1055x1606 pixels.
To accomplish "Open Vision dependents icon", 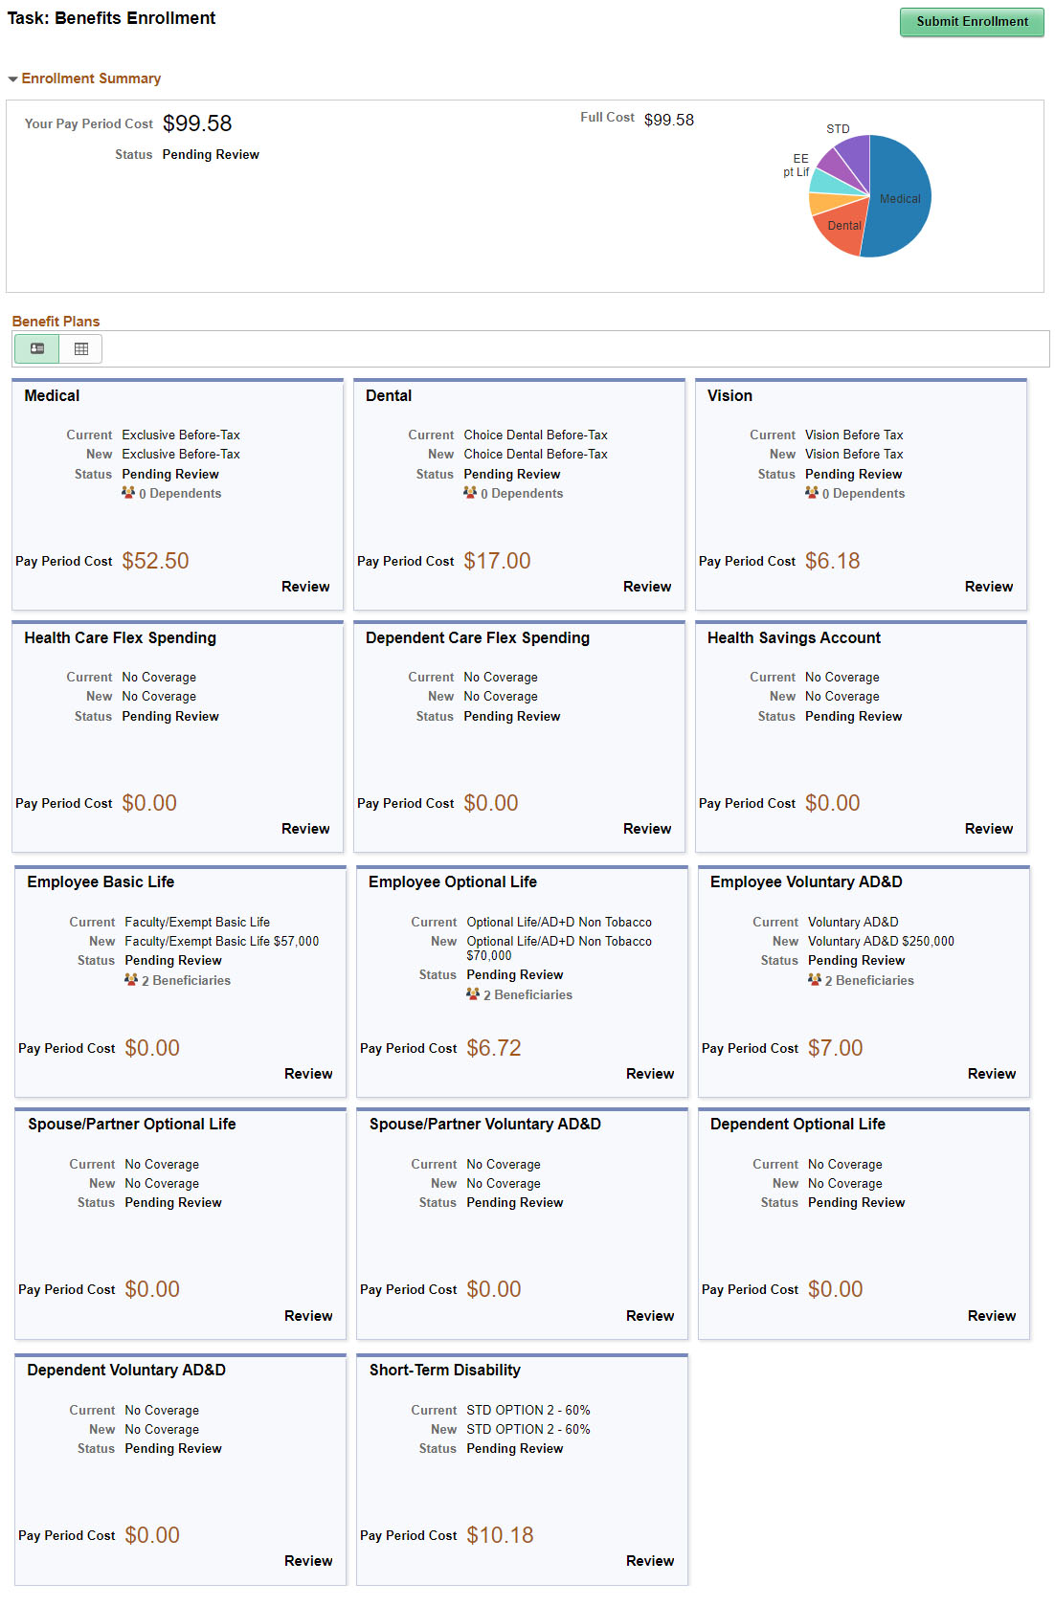I will tap(812, 493).
